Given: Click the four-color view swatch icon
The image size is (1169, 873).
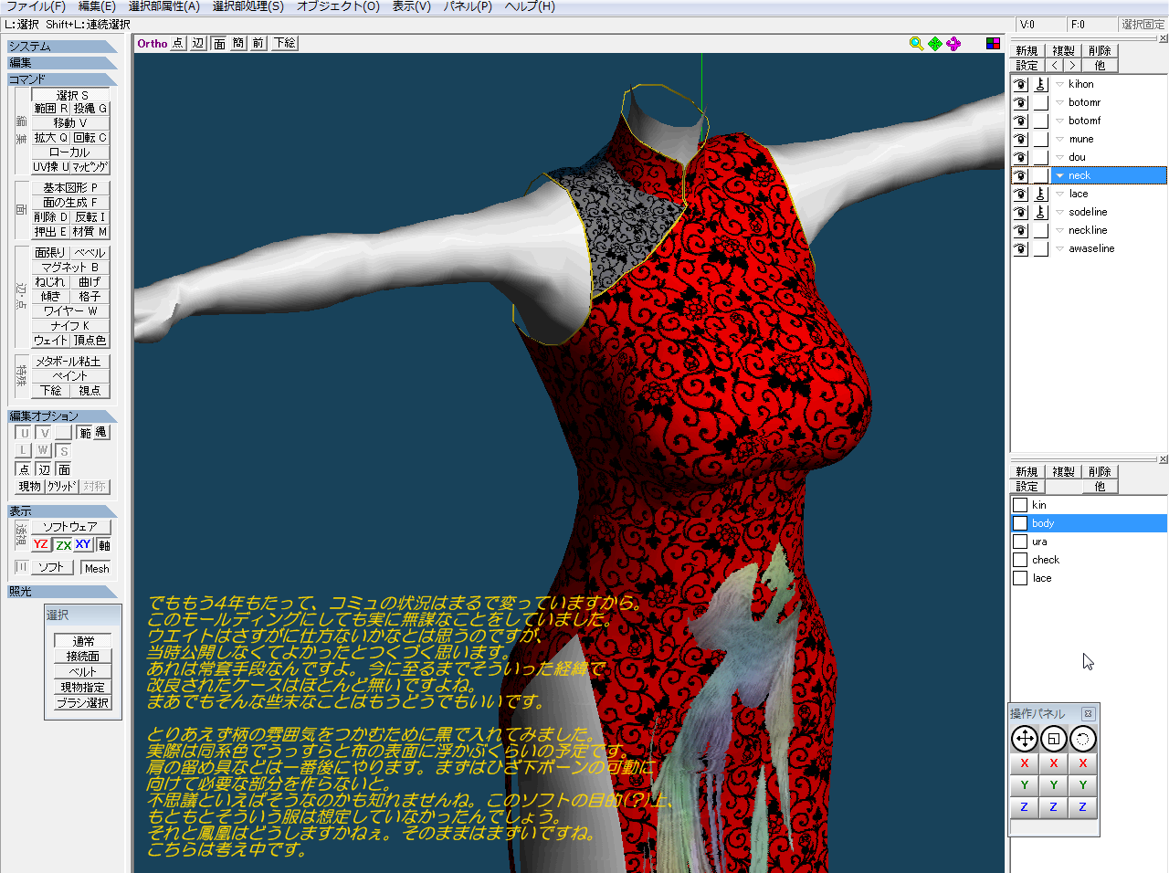Looking at the screenshot, I should tap(993, 44).
